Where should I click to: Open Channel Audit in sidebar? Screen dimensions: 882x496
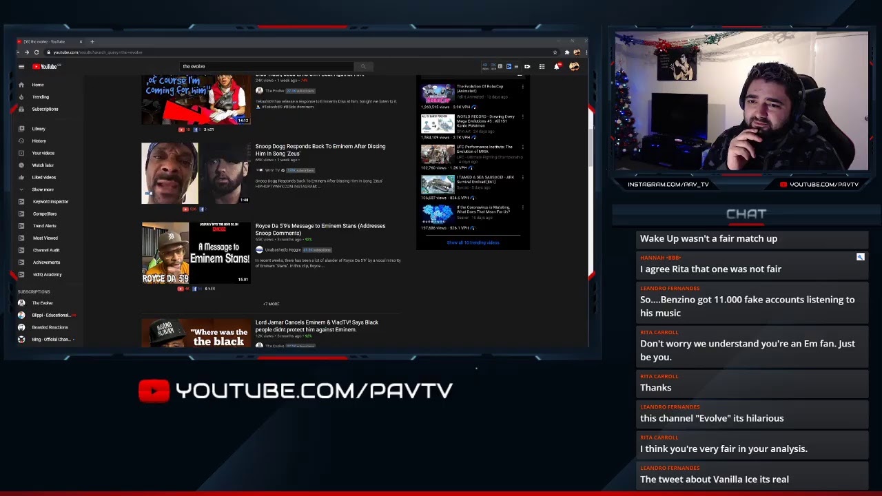click(x=45, y=250)
